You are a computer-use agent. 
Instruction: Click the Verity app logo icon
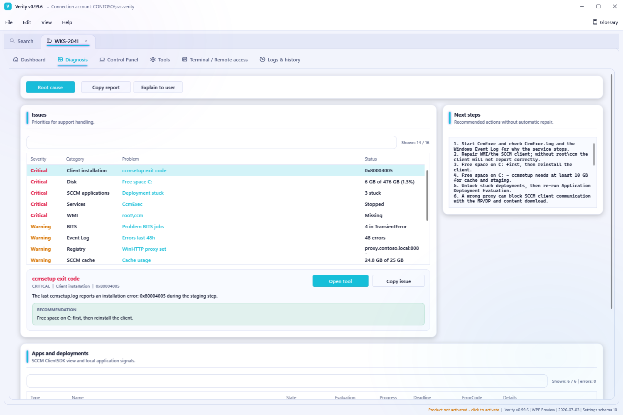click(8, 7)
